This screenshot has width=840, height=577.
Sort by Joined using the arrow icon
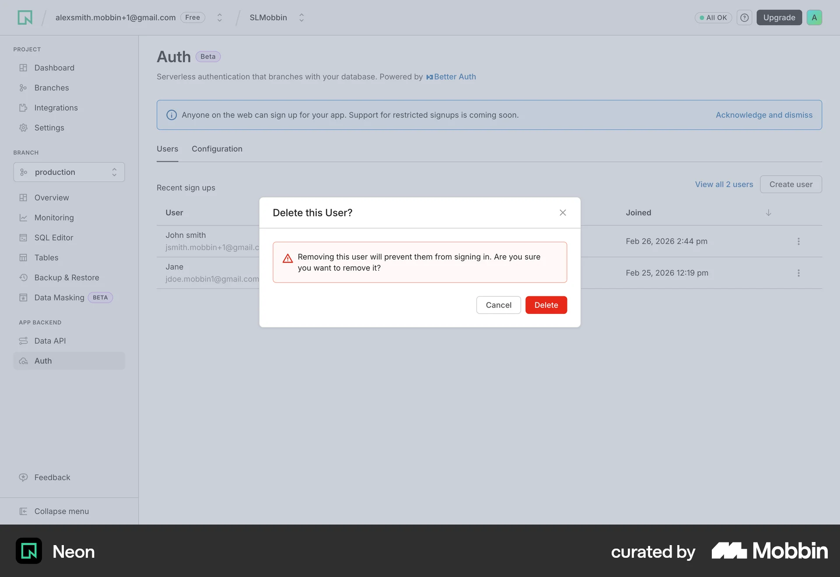[x=768, y=212]
